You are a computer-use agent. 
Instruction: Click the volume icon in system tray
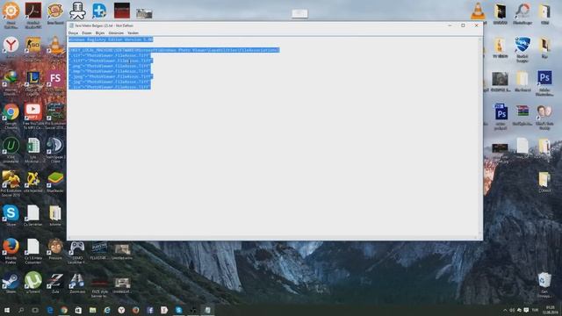point(512,310)
